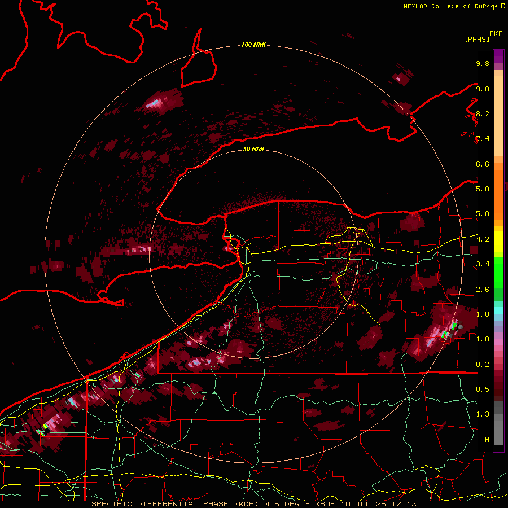Click the 3.4 scale label
Image resolution: width=508 pixels, height=508 pixels.
(483, 264)
